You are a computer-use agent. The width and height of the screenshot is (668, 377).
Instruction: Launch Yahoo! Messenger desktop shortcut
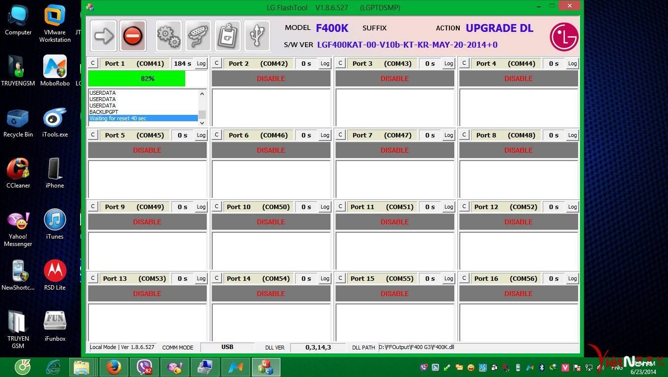(18, 229)
